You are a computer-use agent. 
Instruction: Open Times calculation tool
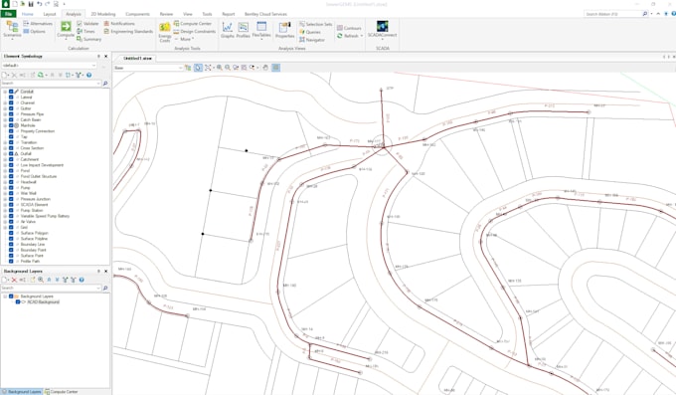[x=85, y=31]
